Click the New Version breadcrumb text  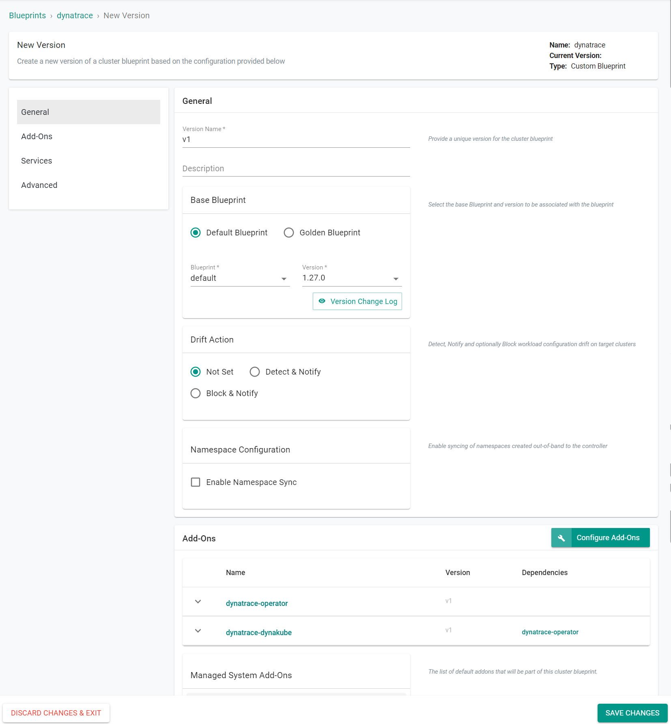pyautogui.click(x=127, y=15)
